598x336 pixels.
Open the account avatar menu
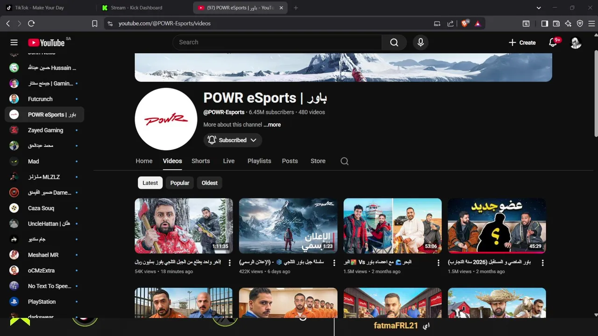pos(576,42)
